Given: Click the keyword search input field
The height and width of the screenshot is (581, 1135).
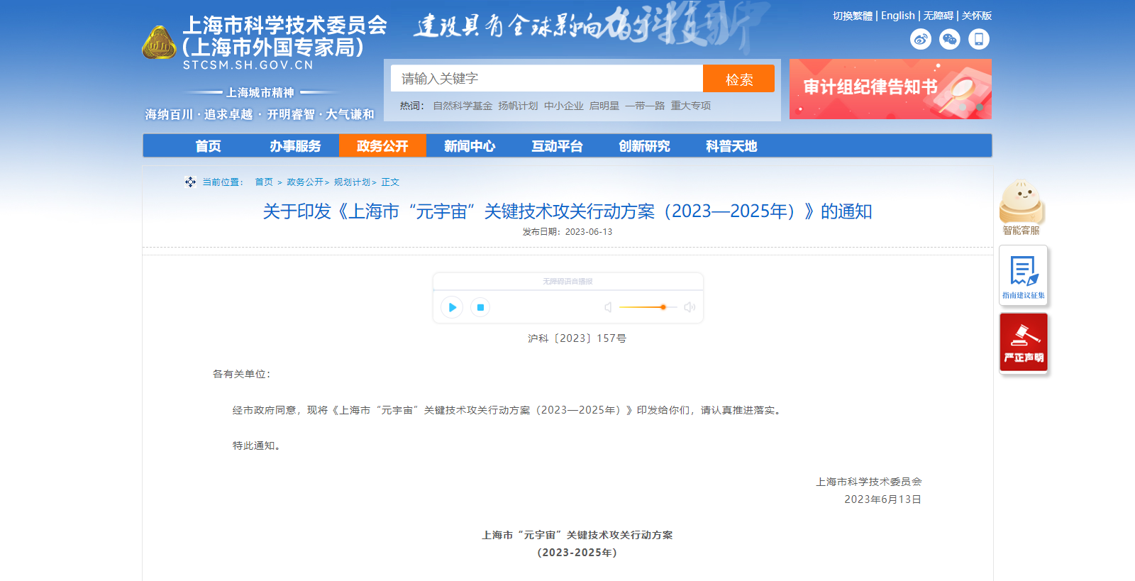Looking at the screenshot, I should (546, 79).
